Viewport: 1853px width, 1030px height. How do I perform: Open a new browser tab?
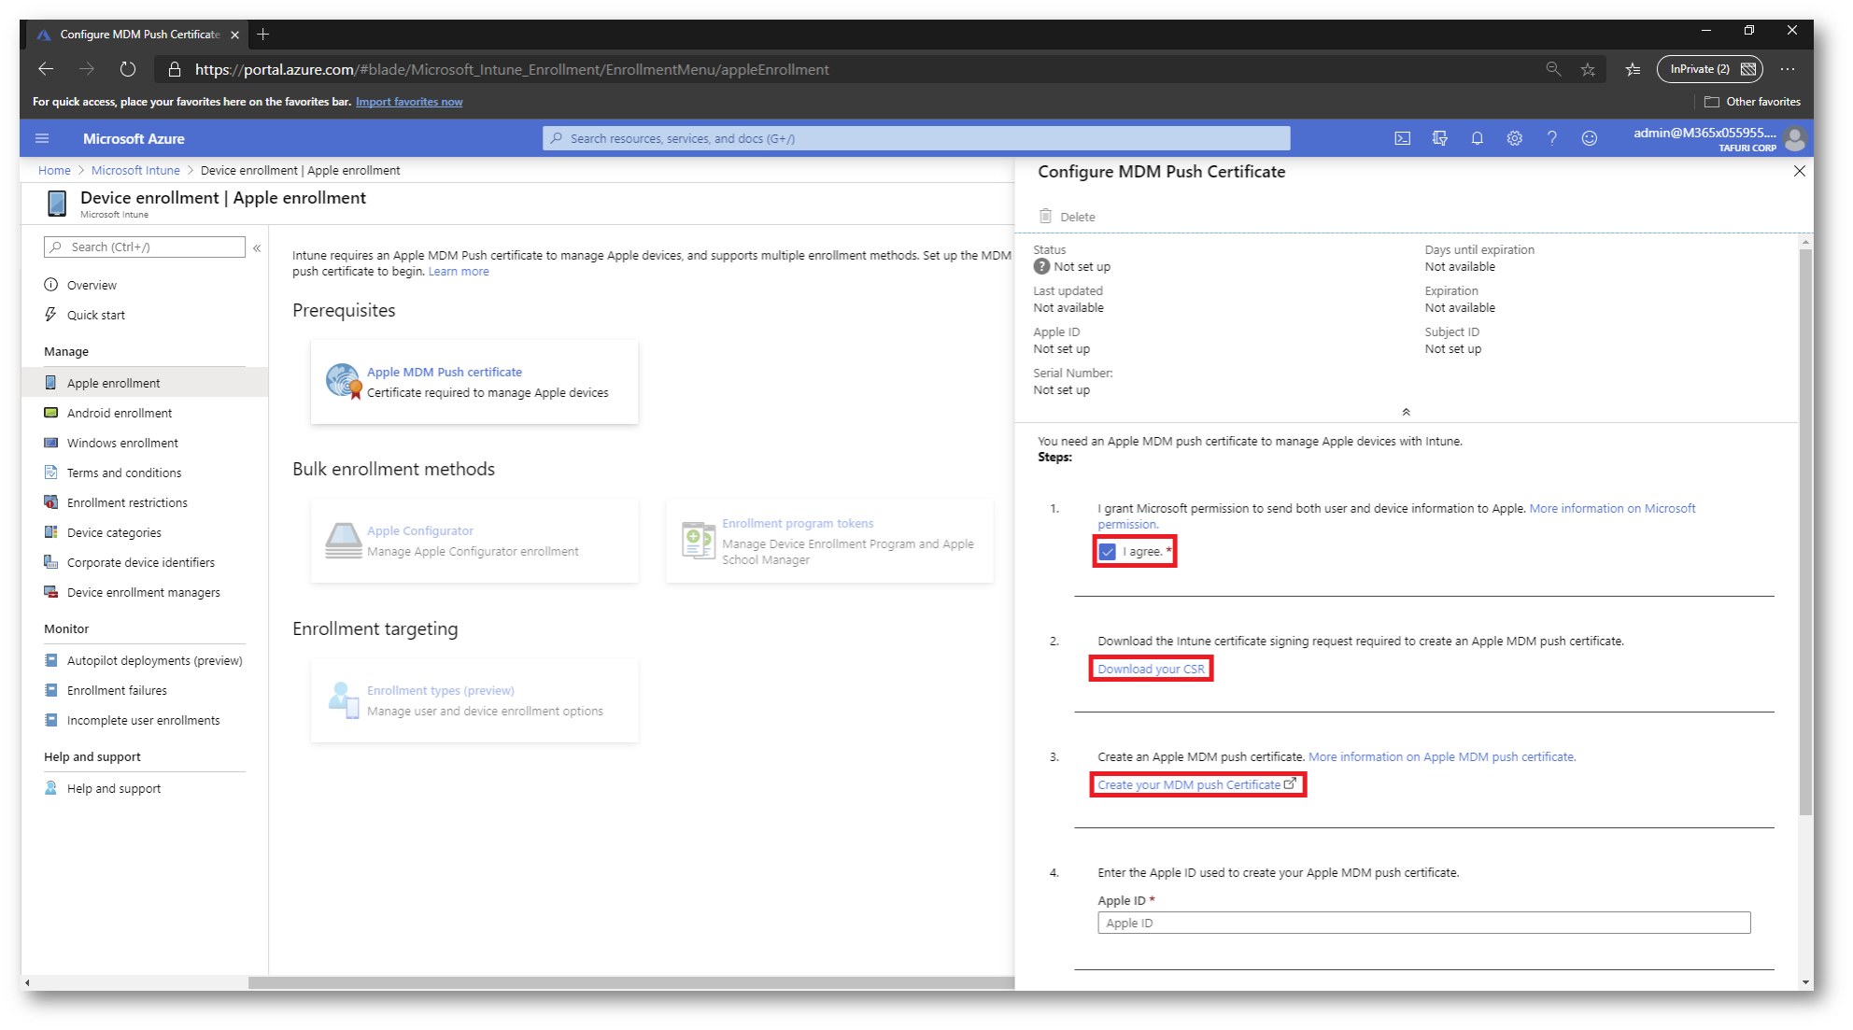[263, 35]
